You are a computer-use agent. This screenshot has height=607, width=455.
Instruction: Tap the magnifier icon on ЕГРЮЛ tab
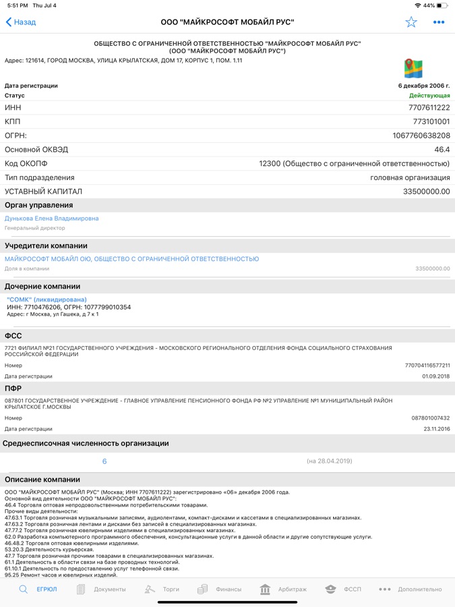tap(24, 589)
